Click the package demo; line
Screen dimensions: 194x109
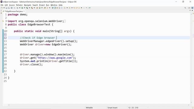pos(18,15)
